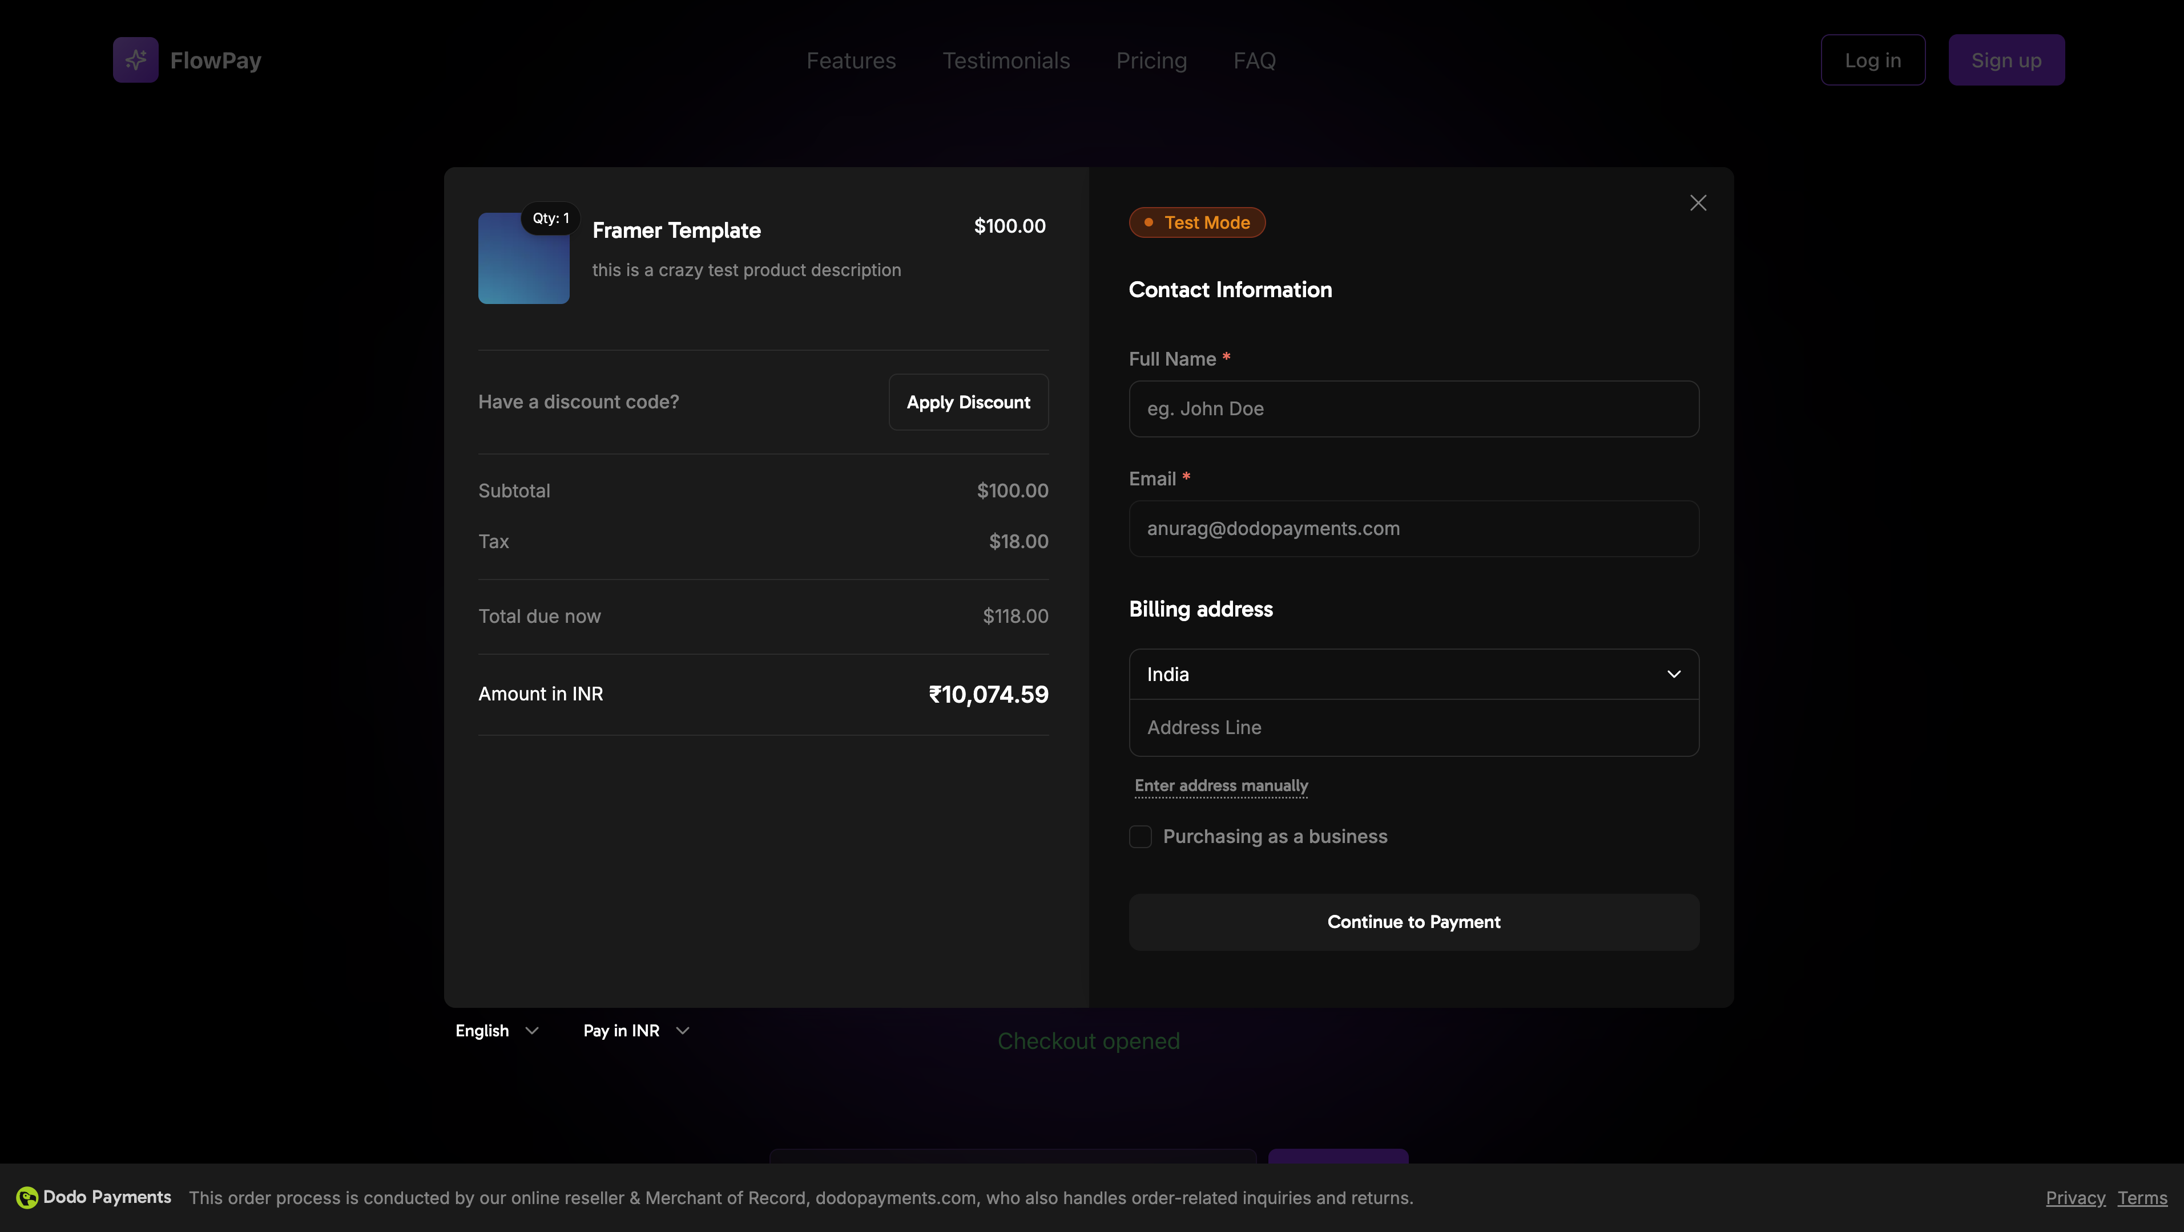Click the currency selector chevron
The width and height of the screenshot is (2184, 1232).
(683, 1031)
